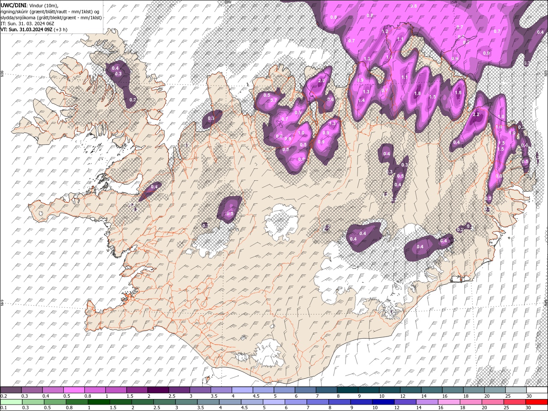548x411 pixels.
Task: Click the 8 swatch in the lower blue legend
Action: 339,402
